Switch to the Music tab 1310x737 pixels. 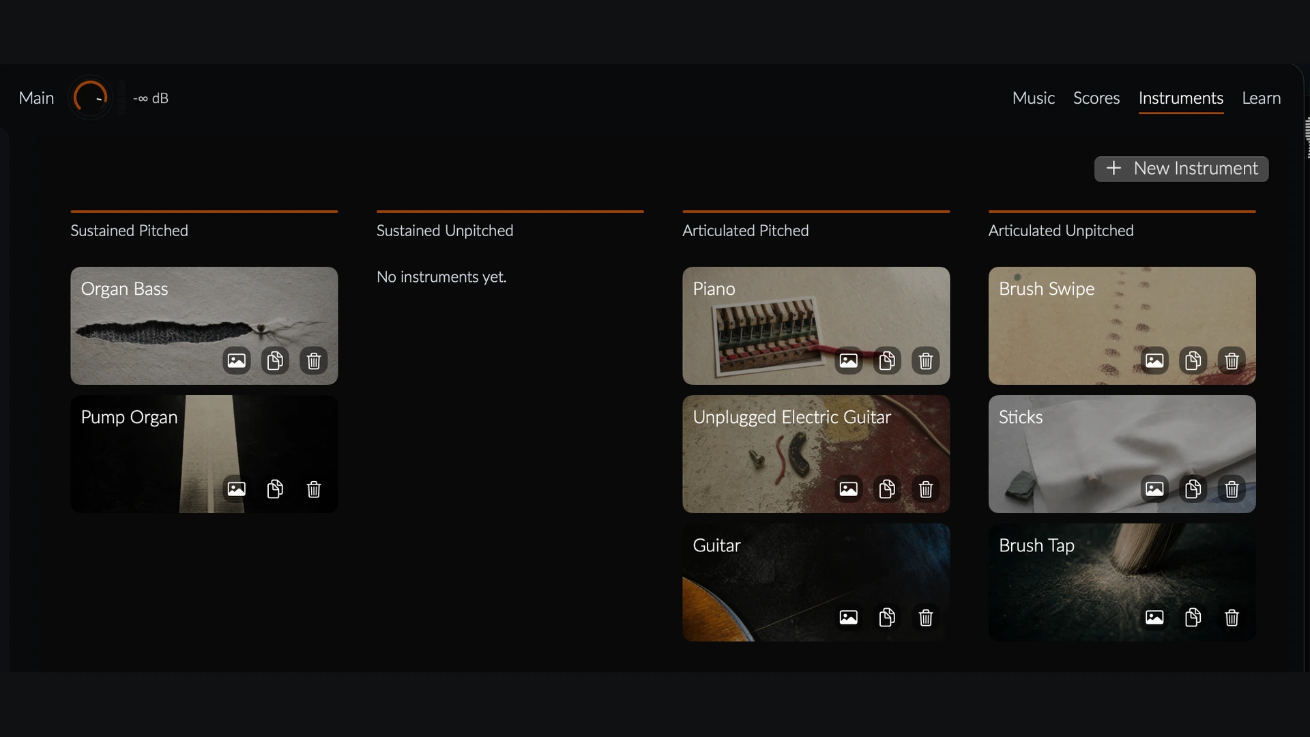tap(1033, 98)
